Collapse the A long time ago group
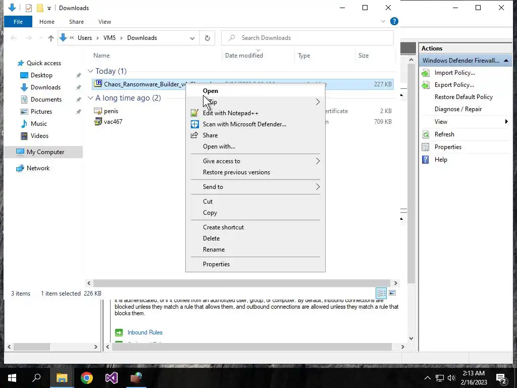The width and height of the screenshot is (517, 388). point(90,98)
